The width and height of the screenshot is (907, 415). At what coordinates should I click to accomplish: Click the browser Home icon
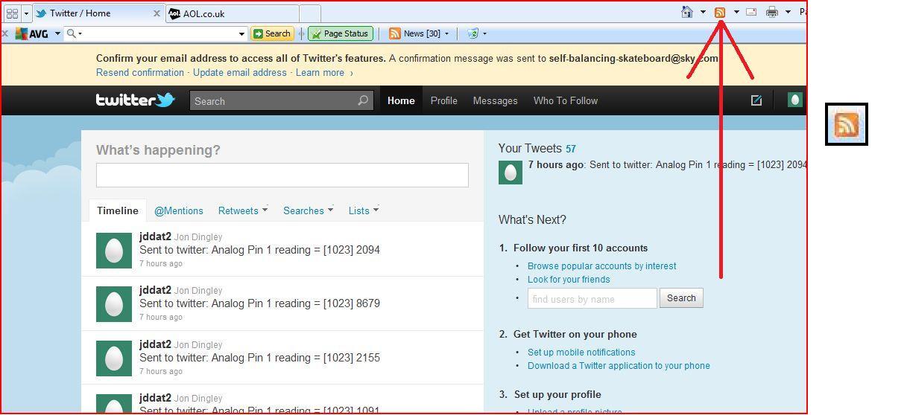(x=687, y=12)
